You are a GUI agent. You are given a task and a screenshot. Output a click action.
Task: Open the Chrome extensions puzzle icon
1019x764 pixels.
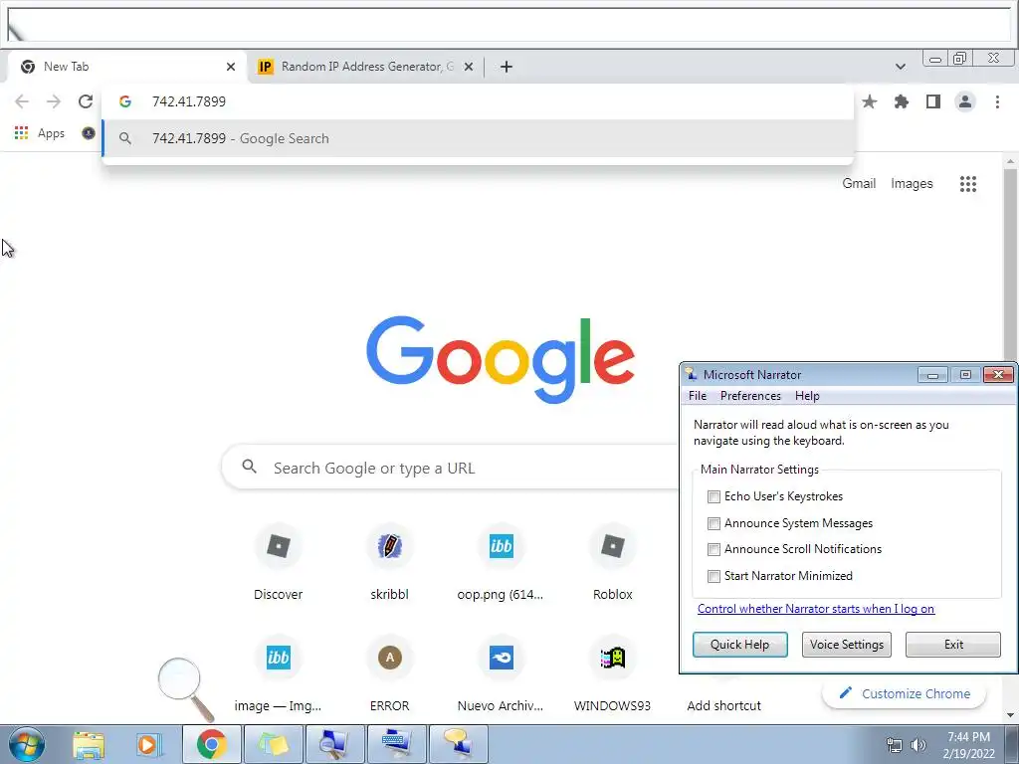click(x=901, y=101)
